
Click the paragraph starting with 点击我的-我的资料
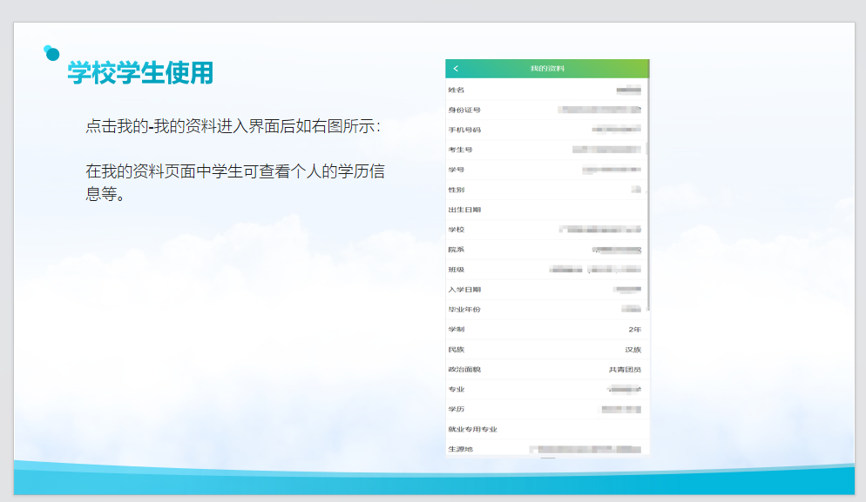pyautogui.click(x=233, y=126)
